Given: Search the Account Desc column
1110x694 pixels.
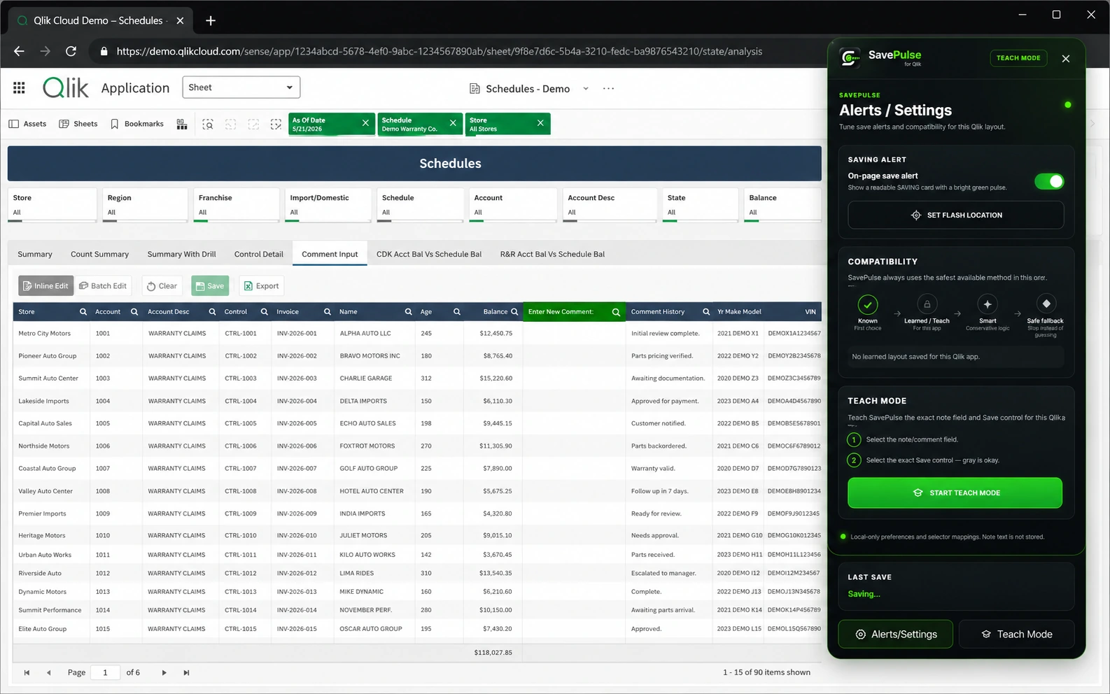Looking at the screenshot, I should pos(212,312).
